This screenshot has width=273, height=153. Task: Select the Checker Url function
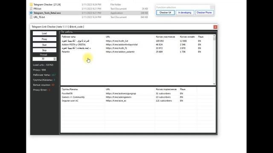pyautogui.click(x=165, y=13)
